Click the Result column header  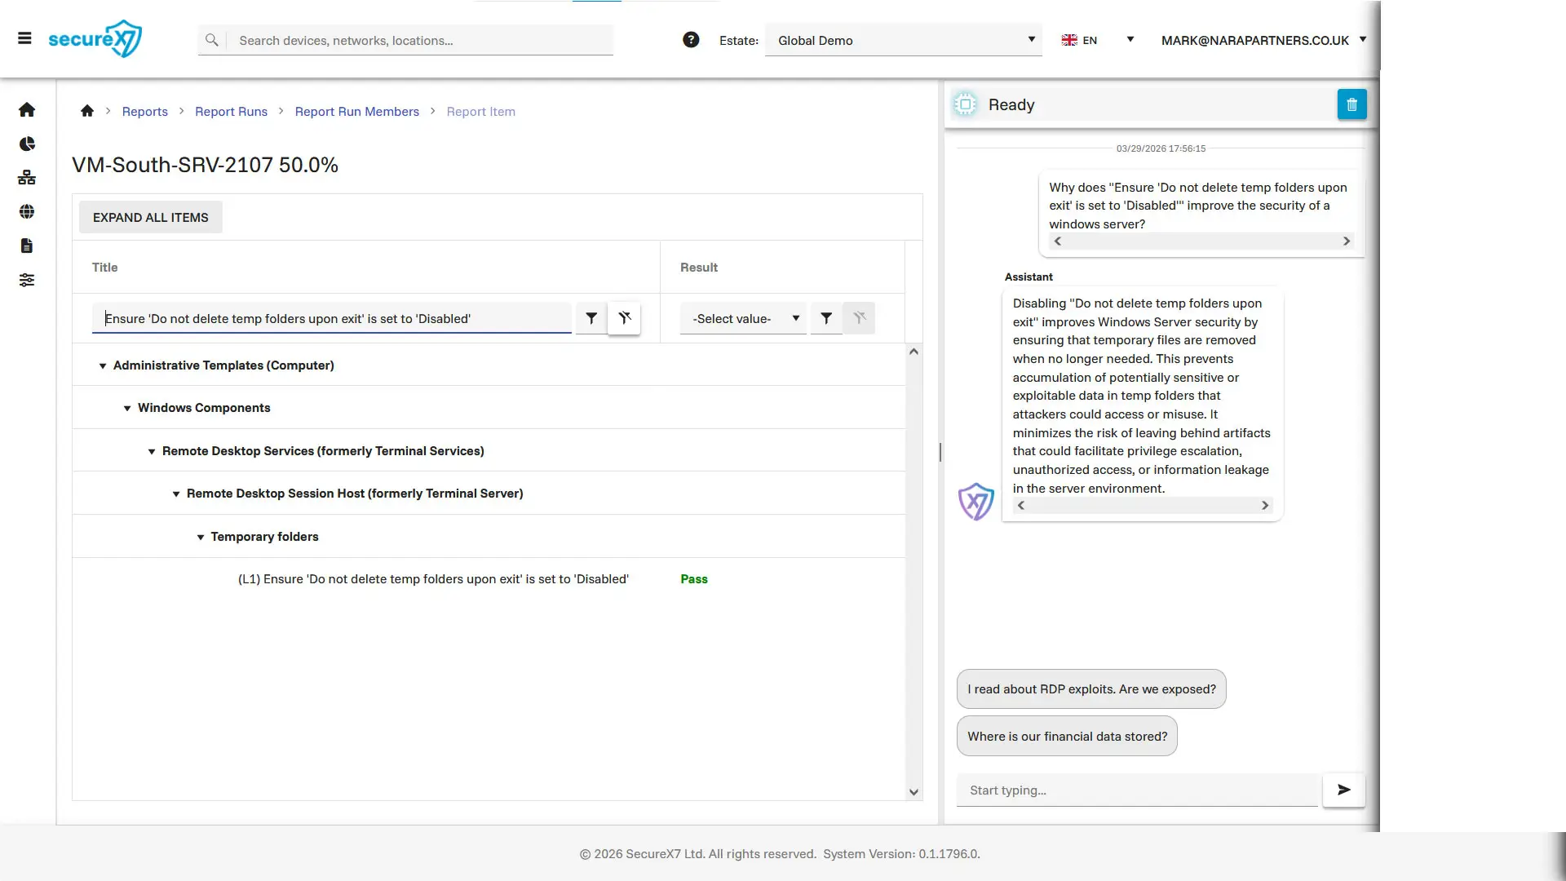[699, 268]
